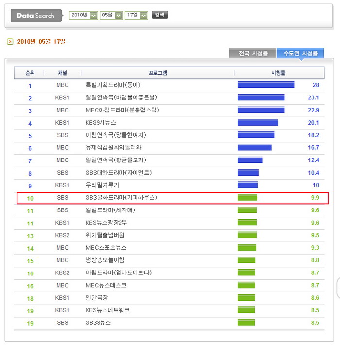Select program 일일드라마(세자매)
Screen dimensions: 340x353
(x=110, y=210)
